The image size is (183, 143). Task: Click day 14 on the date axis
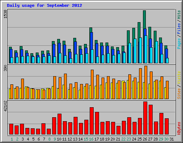point(80,139)
